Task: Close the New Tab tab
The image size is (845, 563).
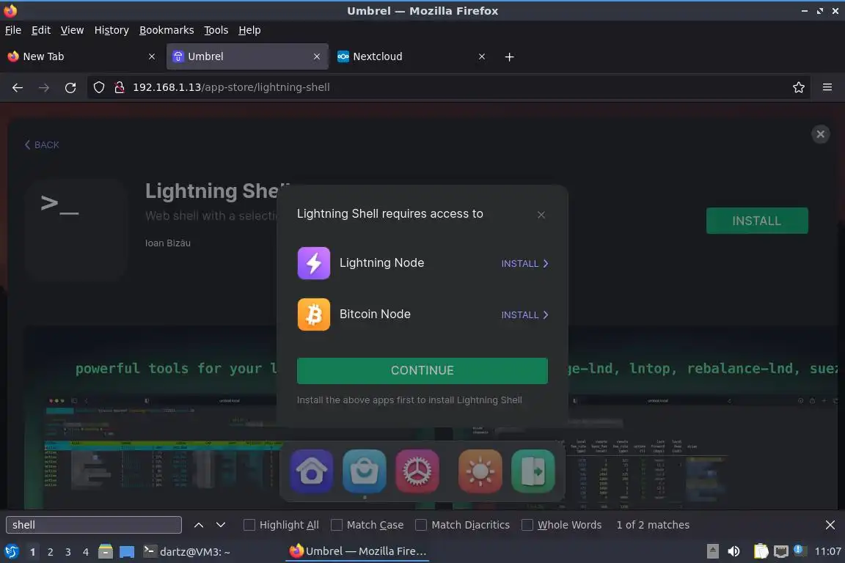Action: 151,56
